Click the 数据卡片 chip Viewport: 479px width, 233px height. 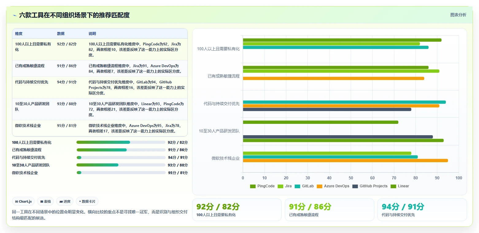87,201
